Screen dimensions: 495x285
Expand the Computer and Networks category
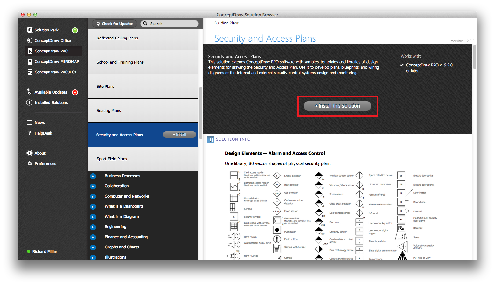point(93,197)
